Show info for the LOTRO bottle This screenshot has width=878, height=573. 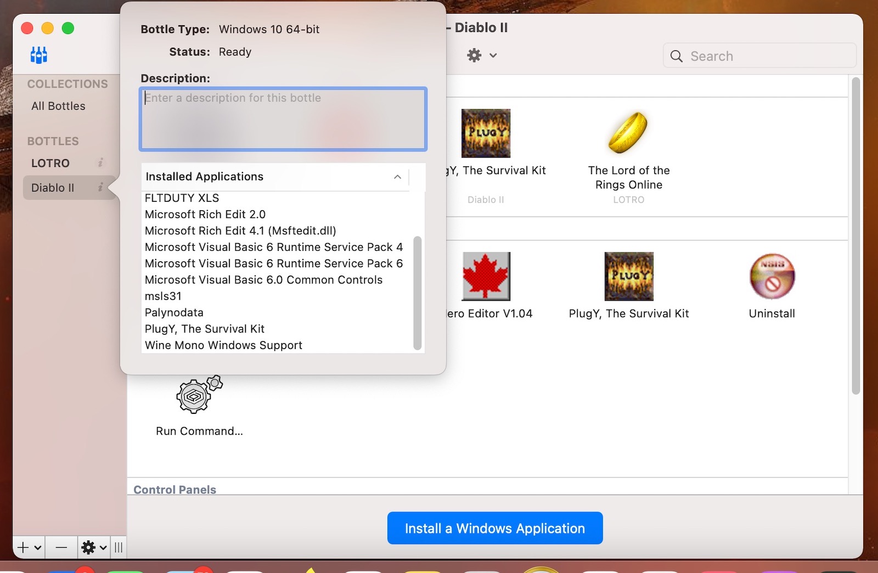point(100,163)
